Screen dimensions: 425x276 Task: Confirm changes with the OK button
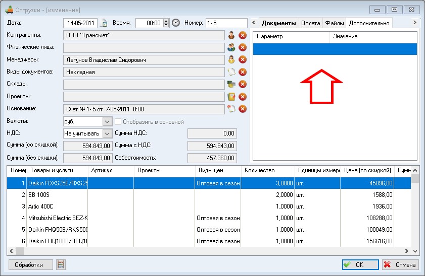click(x=360, y=264)
